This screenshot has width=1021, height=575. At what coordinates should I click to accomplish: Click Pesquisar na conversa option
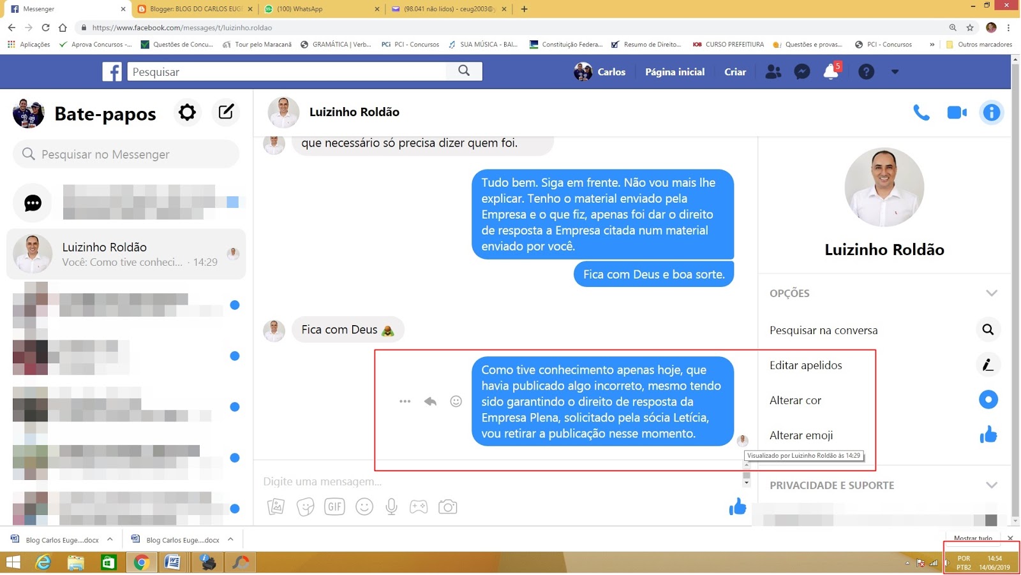(x=823, y=330)
